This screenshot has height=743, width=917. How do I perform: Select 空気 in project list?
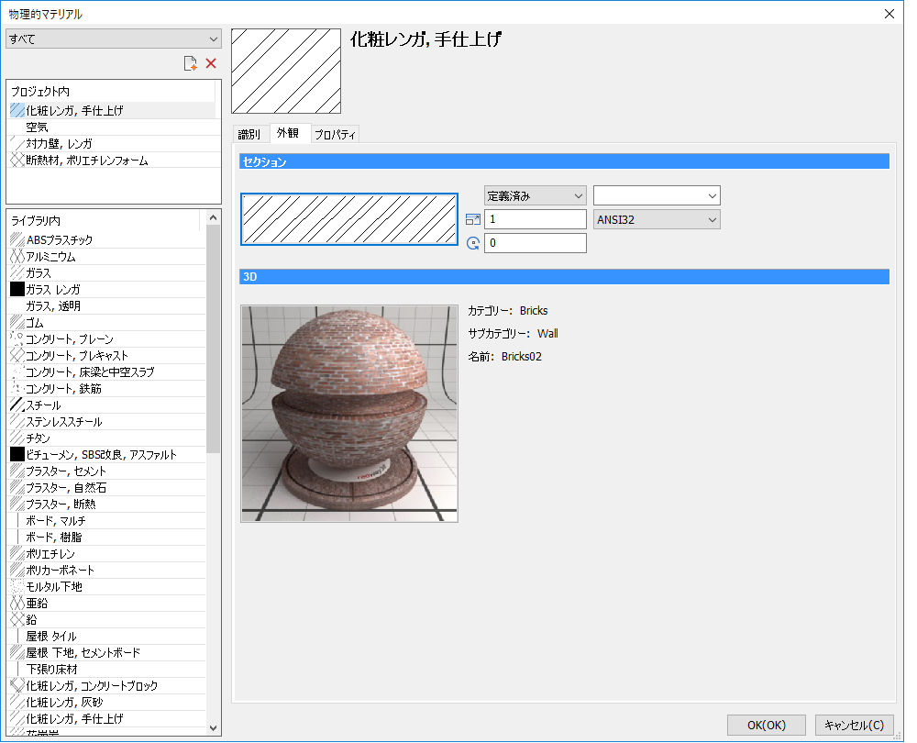[x=112, y=127]
